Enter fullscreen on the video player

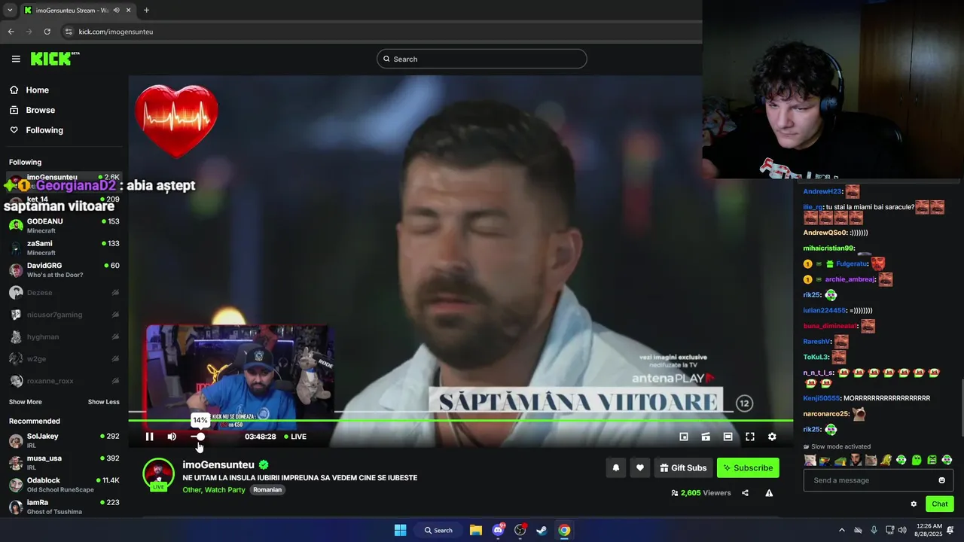(x=750, y=437)
